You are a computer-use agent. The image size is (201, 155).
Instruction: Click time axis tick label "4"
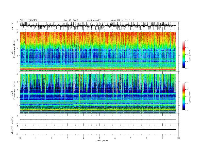(83, 138)
